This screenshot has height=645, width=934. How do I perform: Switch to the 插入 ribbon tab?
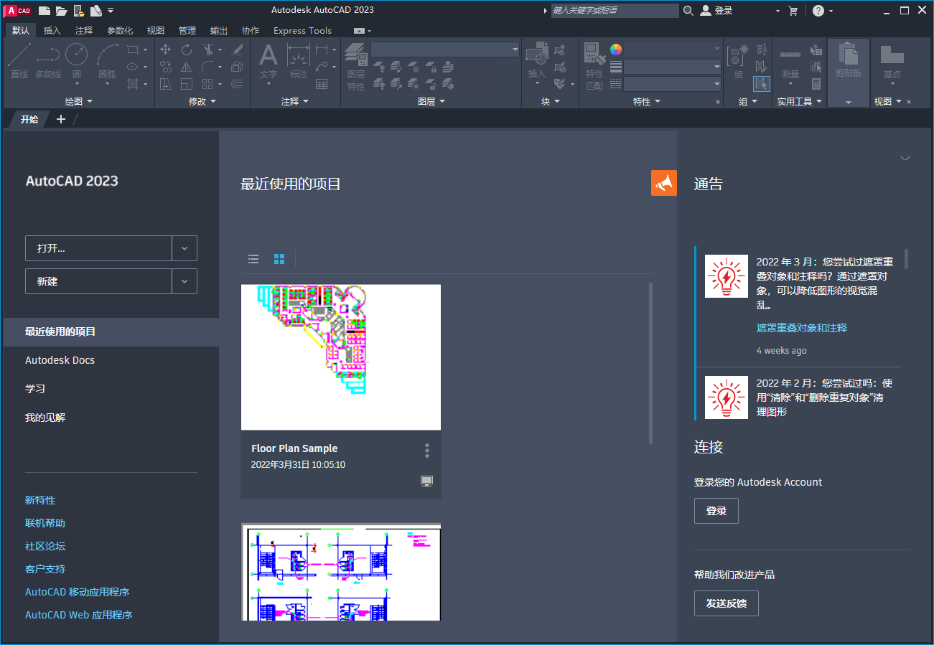tap(53, 30)
